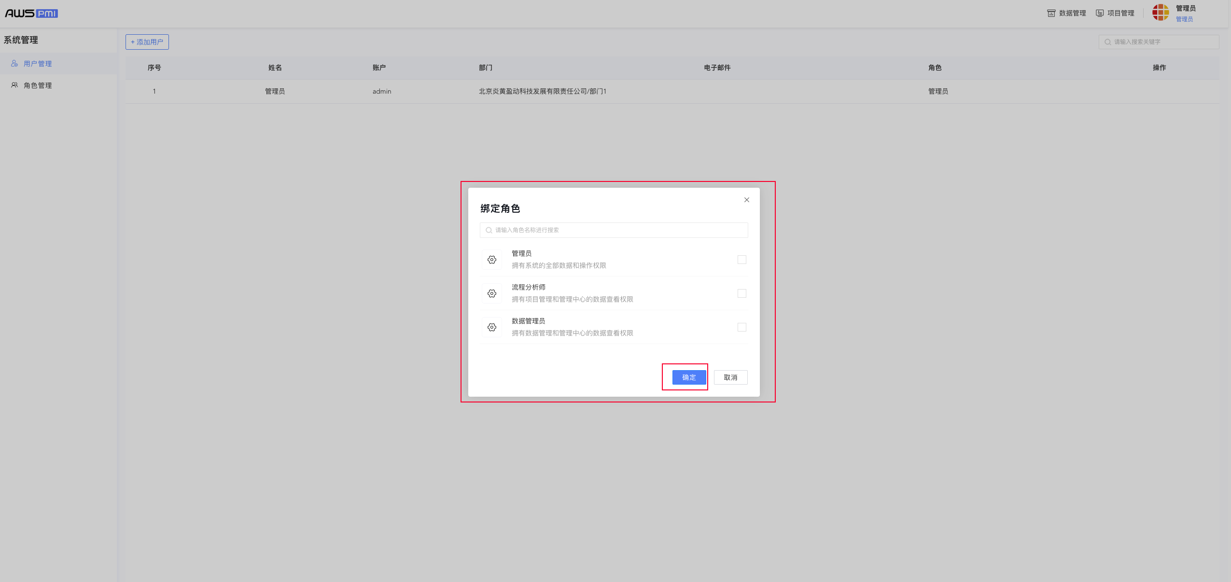
Task: Click the 绑定角色 dialog title
Action: 500,208
